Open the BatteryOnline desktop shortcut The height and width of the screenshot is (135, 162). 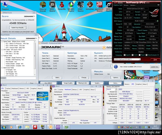[90, 6]
